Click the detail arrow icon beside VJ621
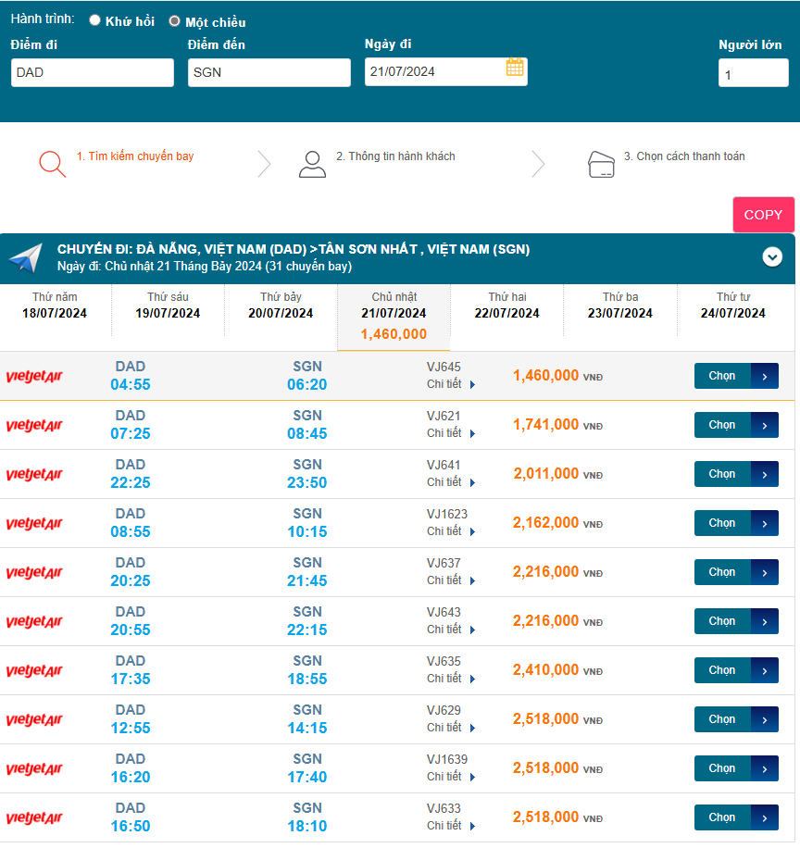800x848 pixels. [x=472, y=434]
